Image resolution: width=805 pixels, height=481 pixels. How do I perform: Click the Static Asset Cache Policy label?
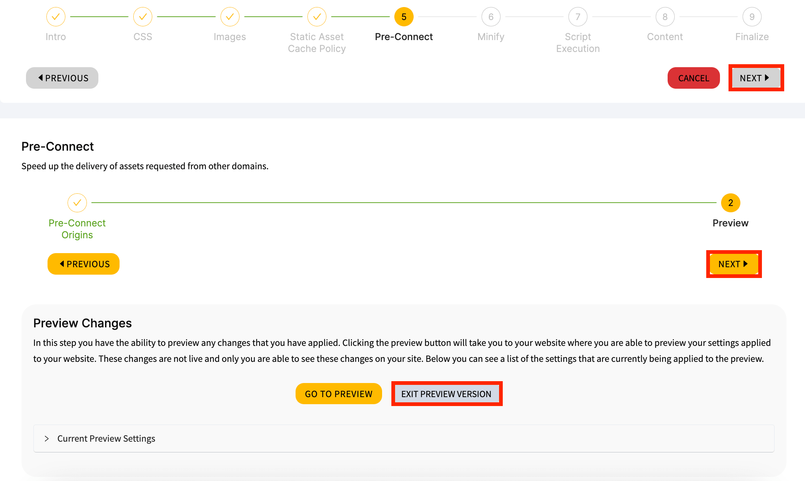[x=317, y=43]
